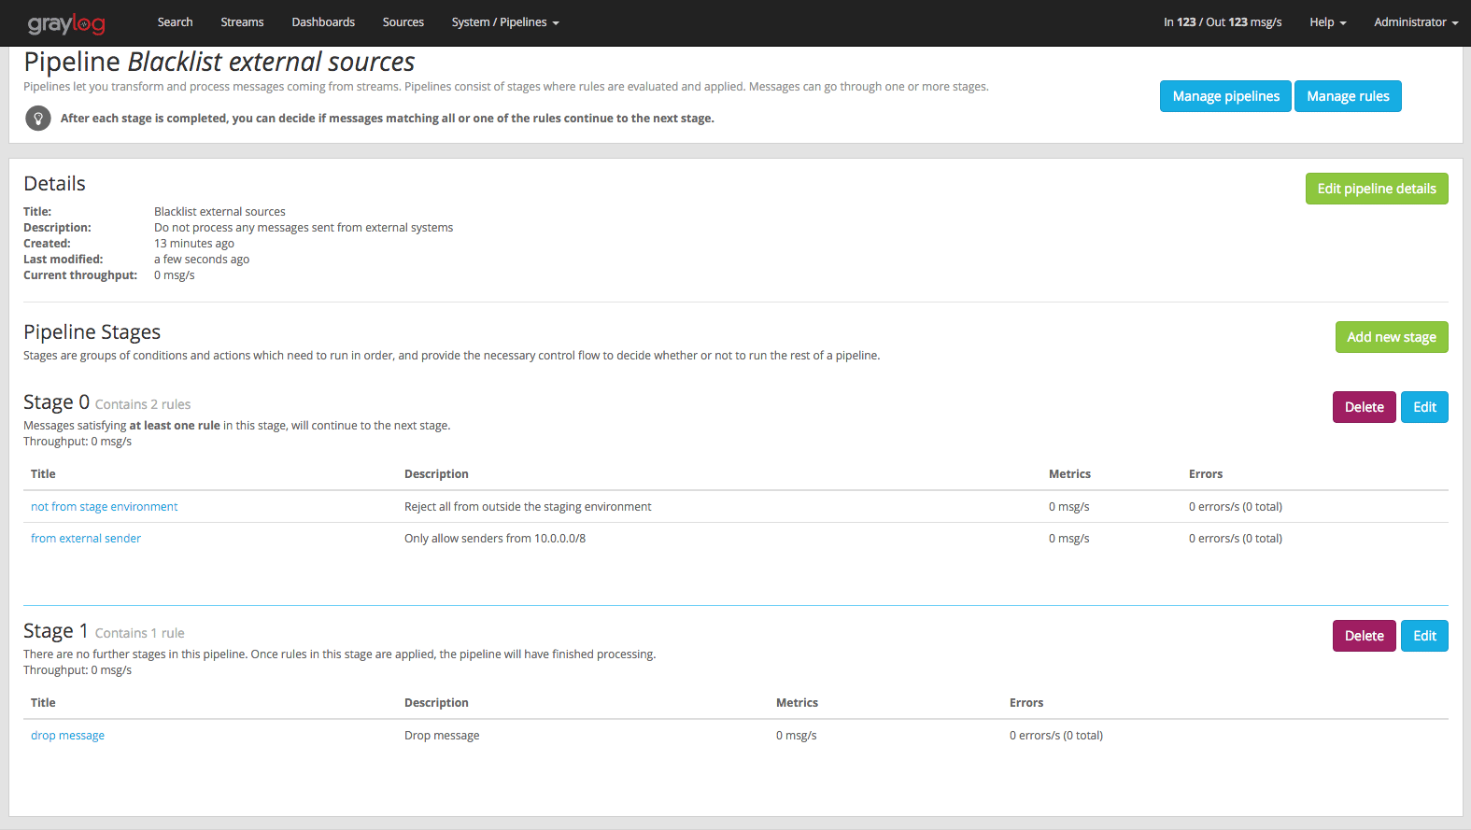The width and height of the screenshot is (1471, 830).
Task: Click the Graylog logo
Action: click(x=66, y=23)
